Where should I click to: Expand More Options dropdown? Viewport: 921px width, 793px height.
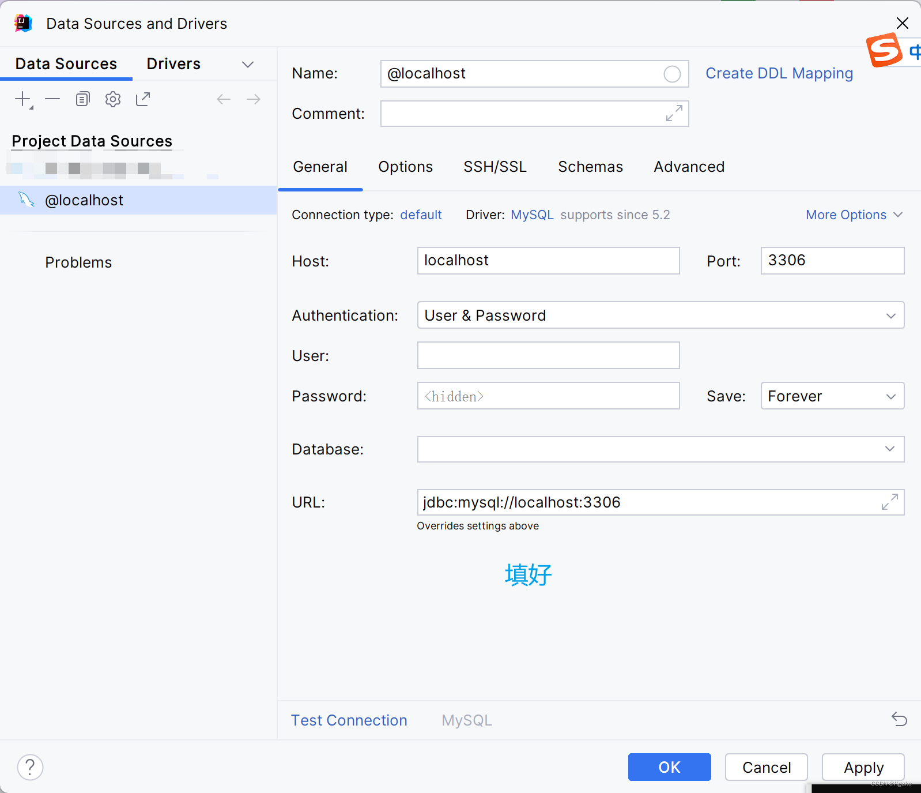click(x=854, y=215)
